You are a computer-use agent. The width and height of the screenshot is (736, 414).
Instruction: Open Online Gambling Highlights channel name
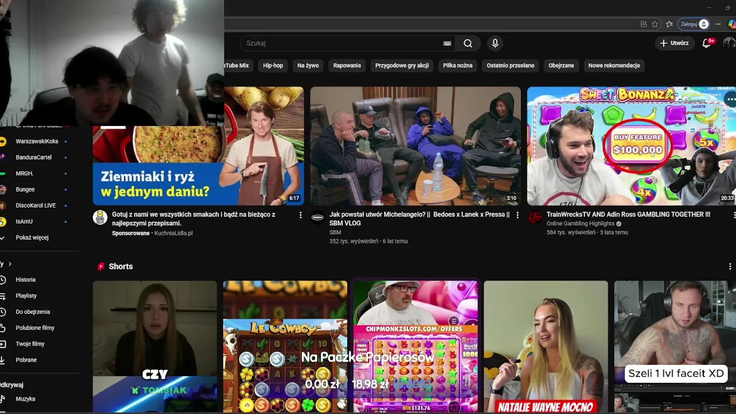(581, 224)
